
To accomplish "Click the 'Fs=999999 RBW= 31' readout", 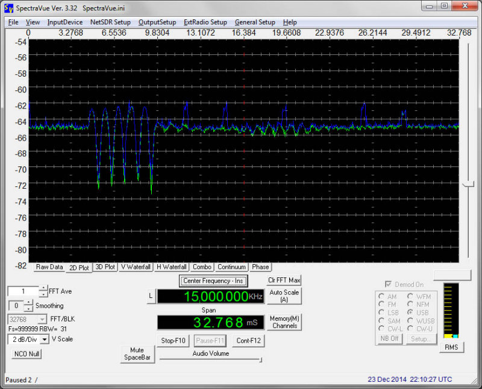I will click(x=37, y=329).
